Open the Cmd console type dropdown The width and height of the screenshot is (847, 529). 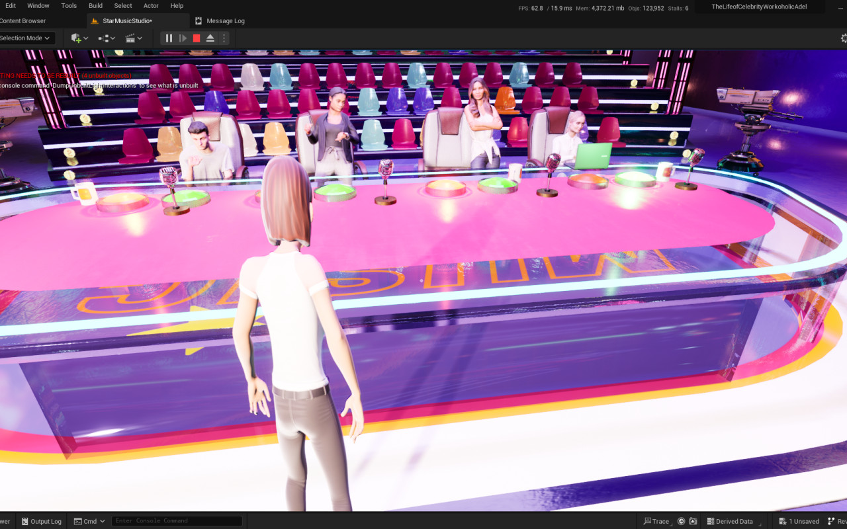pyautogui.click(x=89, y=521)
